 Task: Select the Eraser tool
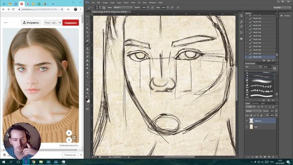click(87, 57)
